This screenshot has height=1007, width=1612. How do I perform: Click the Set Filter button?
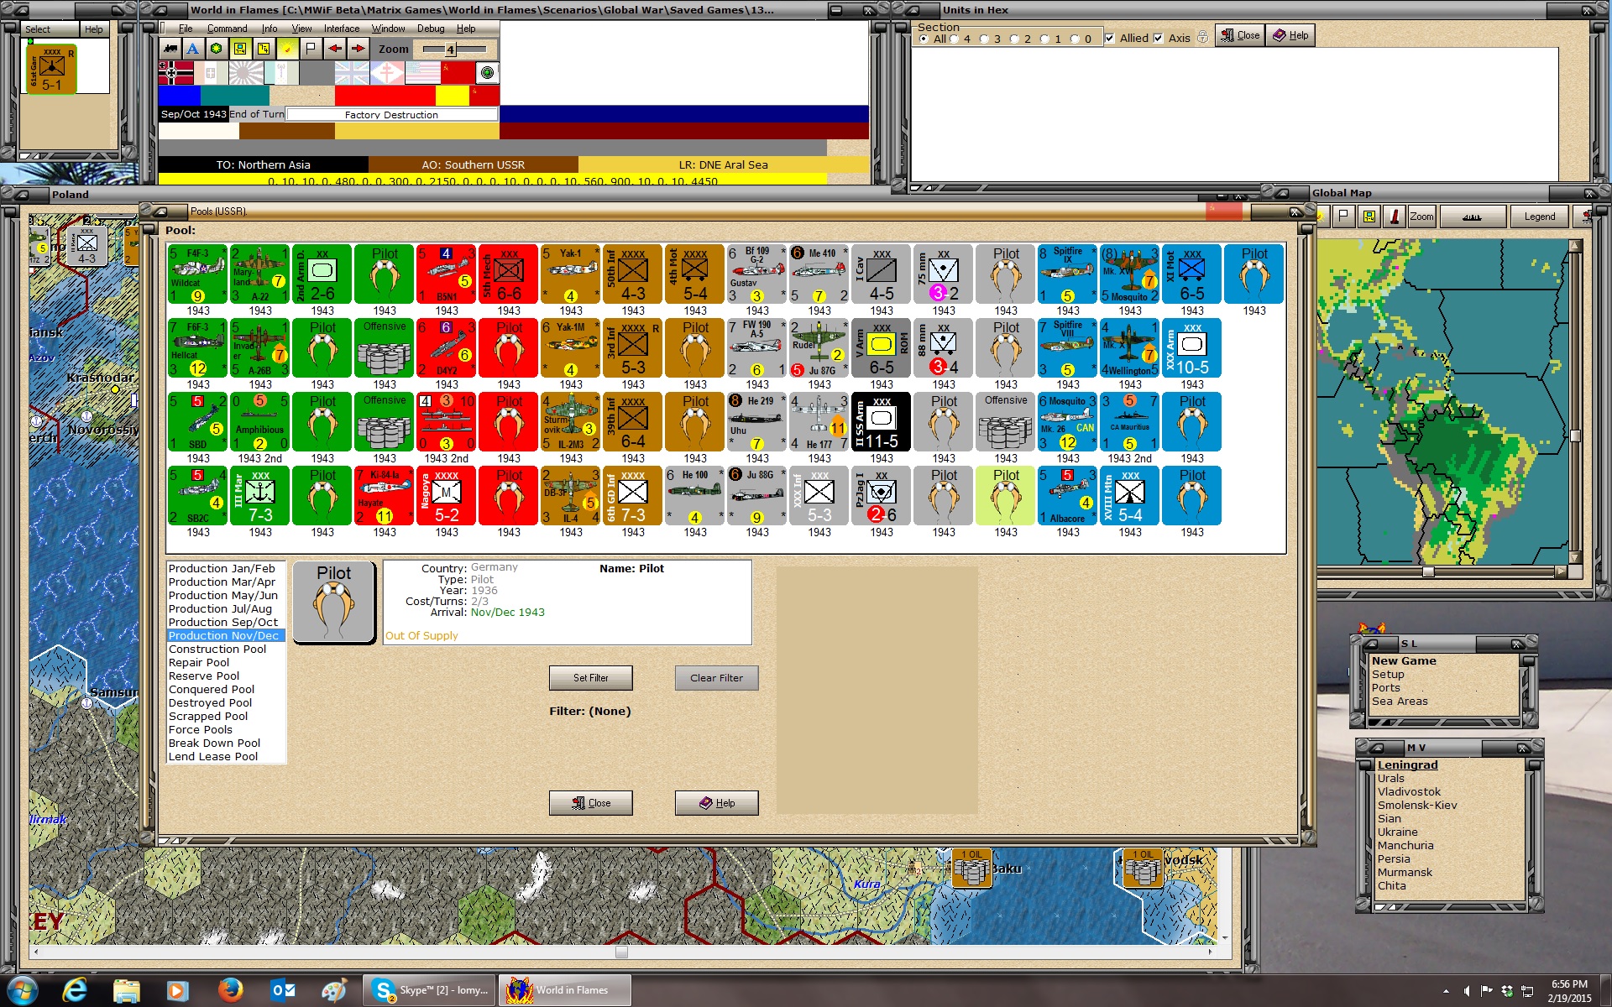(591, 678)
